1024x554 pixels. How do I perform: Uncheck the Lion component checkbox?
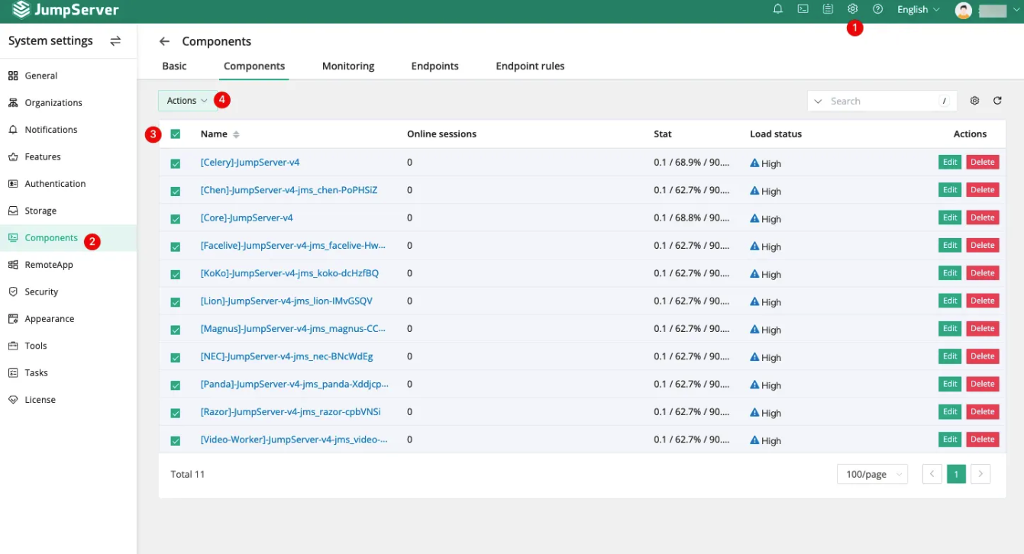pyautogui.click(x=176, y=302)
